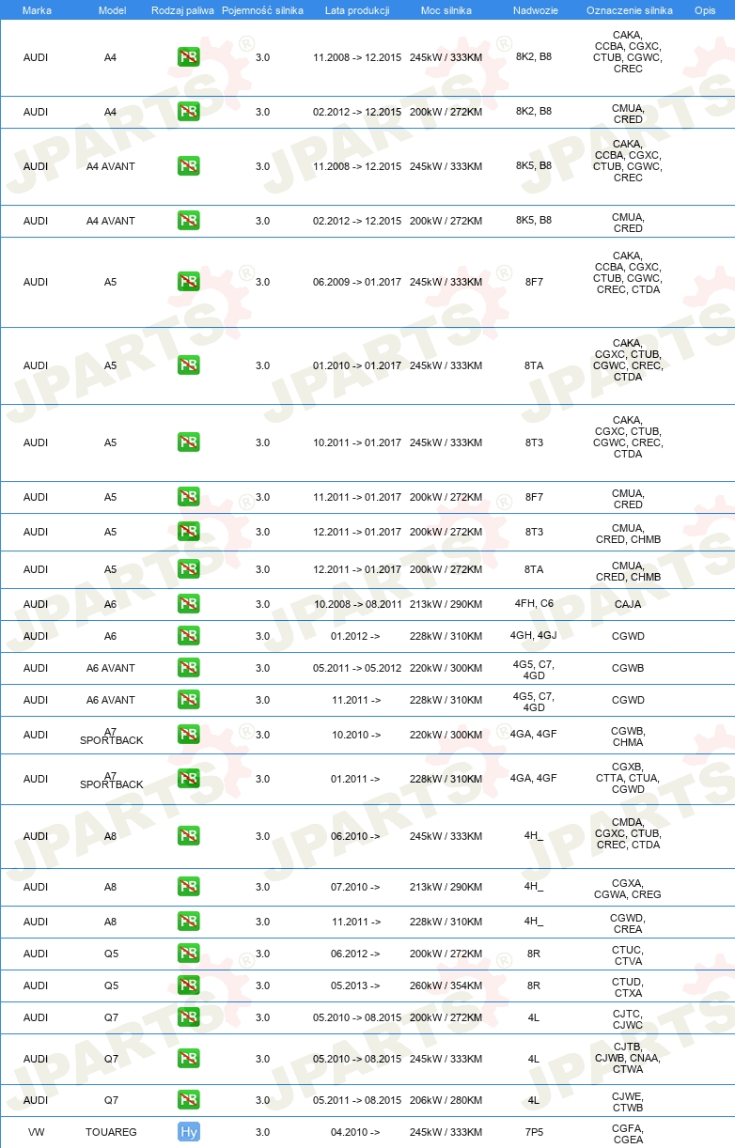Click the 260kW / 354KM power cell
735x1148 pixels.
pyautogui.click(x=446, y=985)
